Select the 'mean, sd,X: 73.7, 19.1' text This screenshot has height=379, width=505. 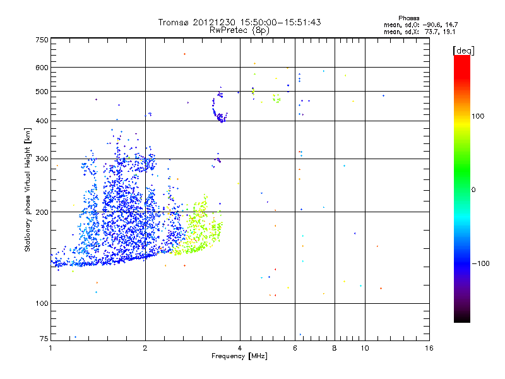point(419,32)
